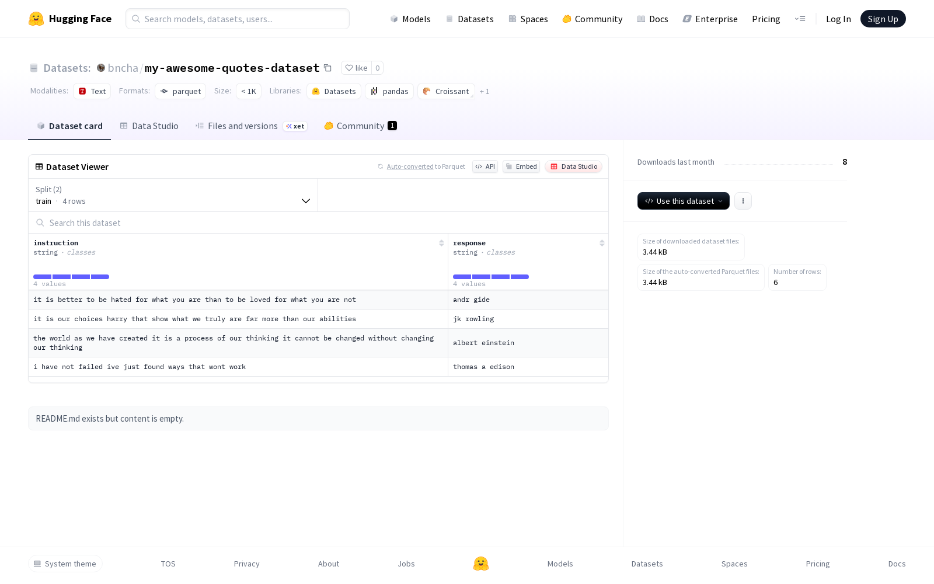Click the datasets stack icon before Datasets:
Image resolution: width=934 pixels, height=584 pixels.
click(x=34, y=68)
